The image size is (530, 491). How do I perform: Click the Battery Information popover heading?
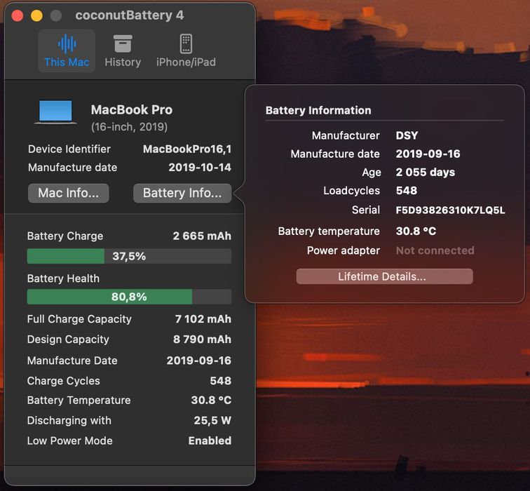tap(318, 110)
